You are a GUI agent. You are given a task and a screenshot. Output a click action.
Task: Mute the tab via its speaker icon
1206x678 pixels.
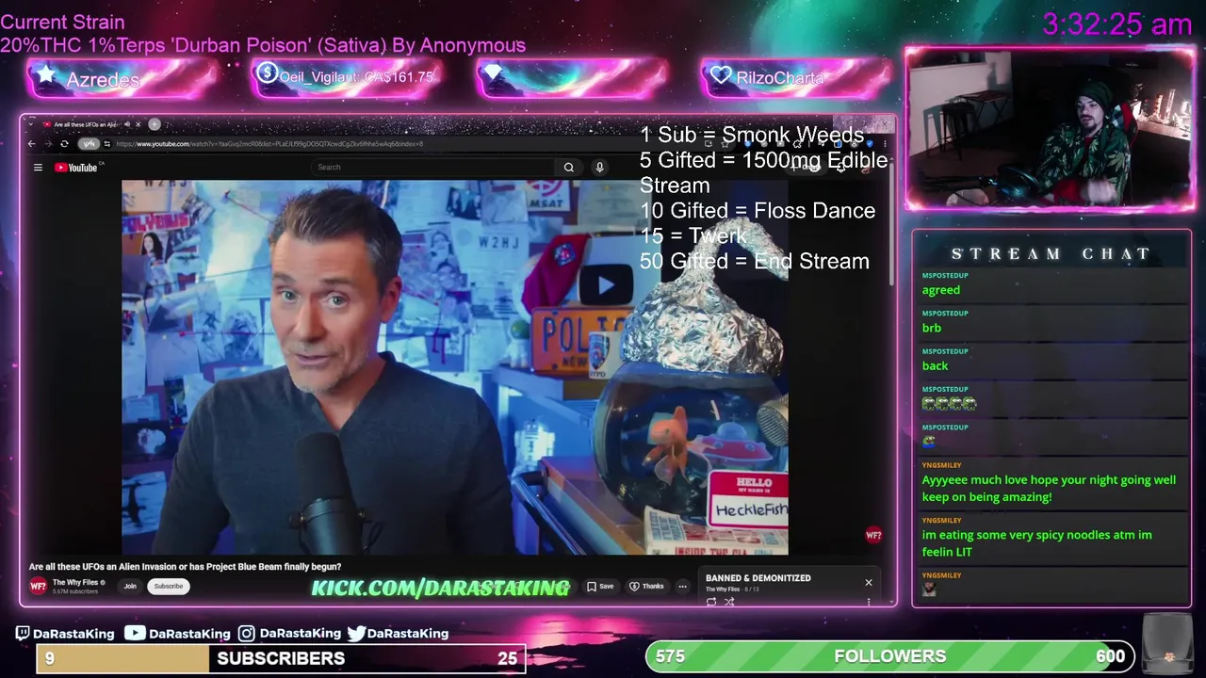pos(127,124)
